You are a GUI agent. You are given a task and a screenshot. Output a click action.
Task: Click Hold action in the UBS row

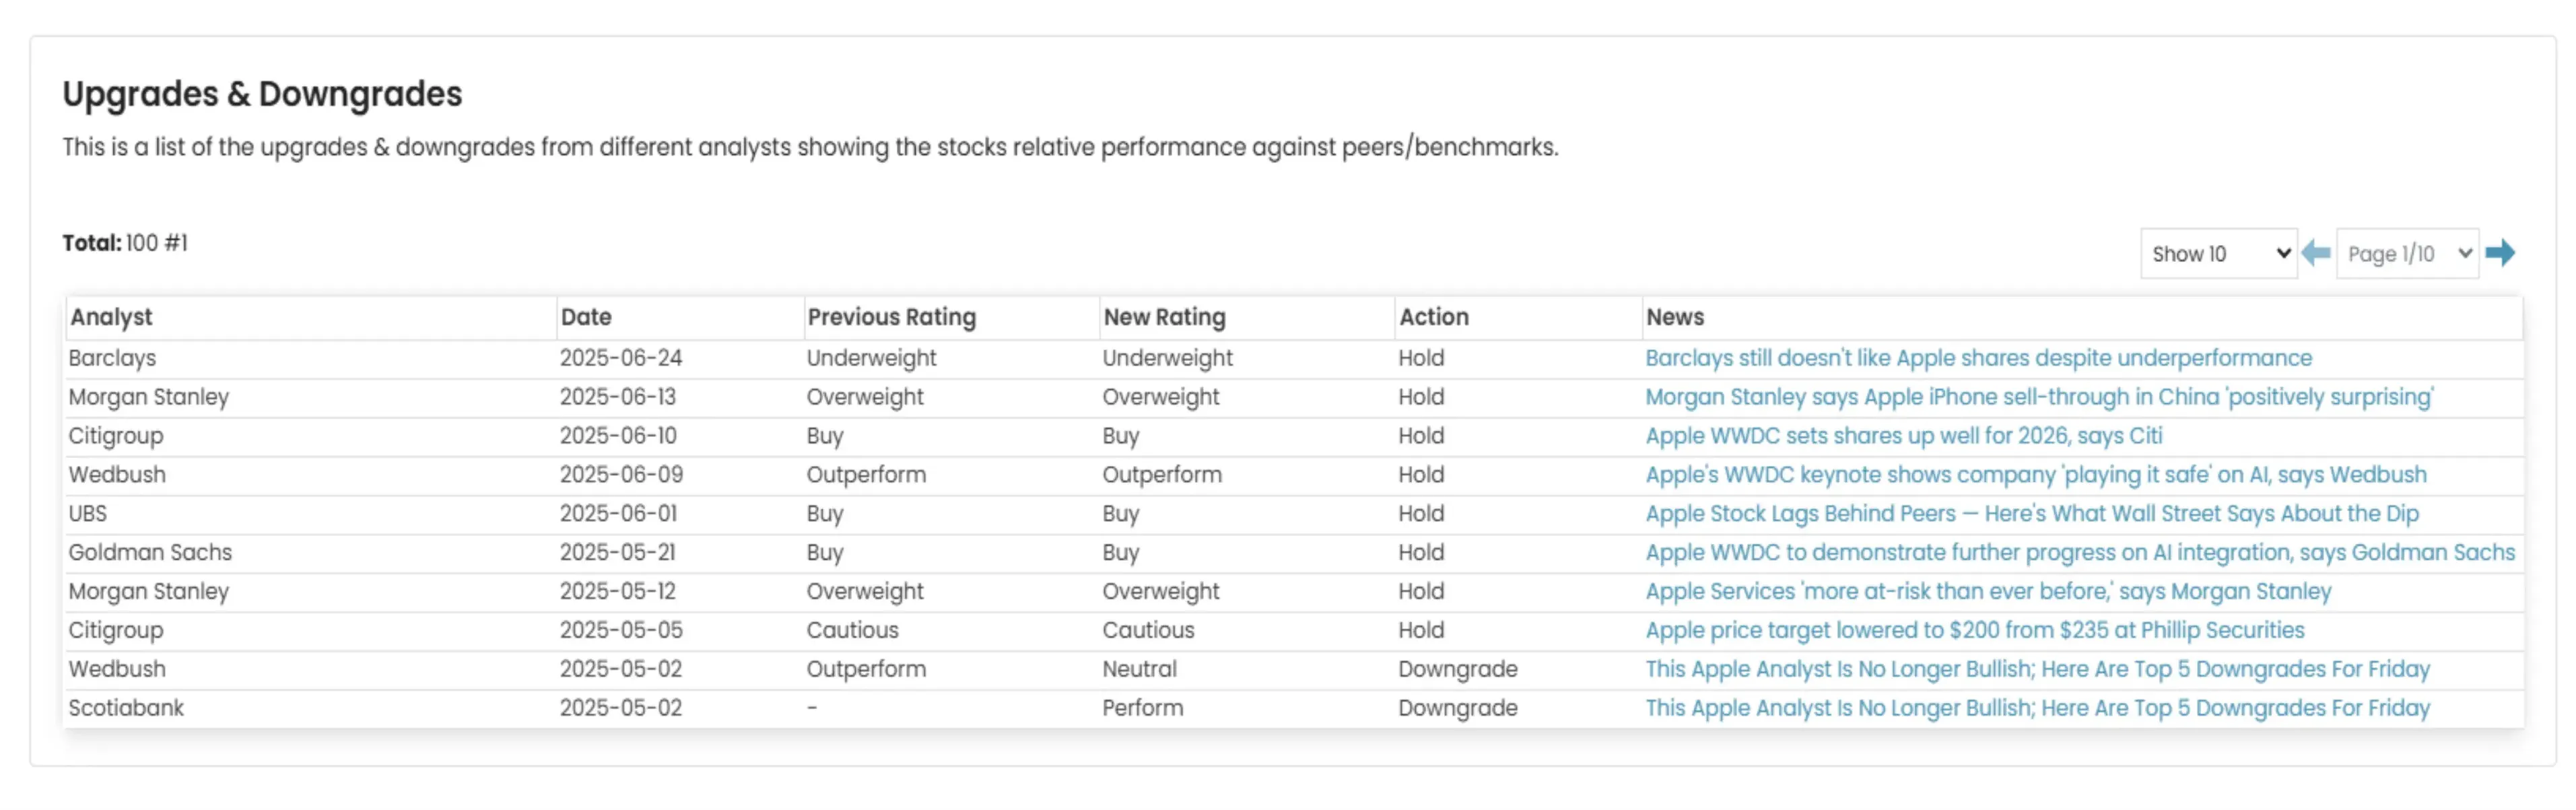point(1421,514)
